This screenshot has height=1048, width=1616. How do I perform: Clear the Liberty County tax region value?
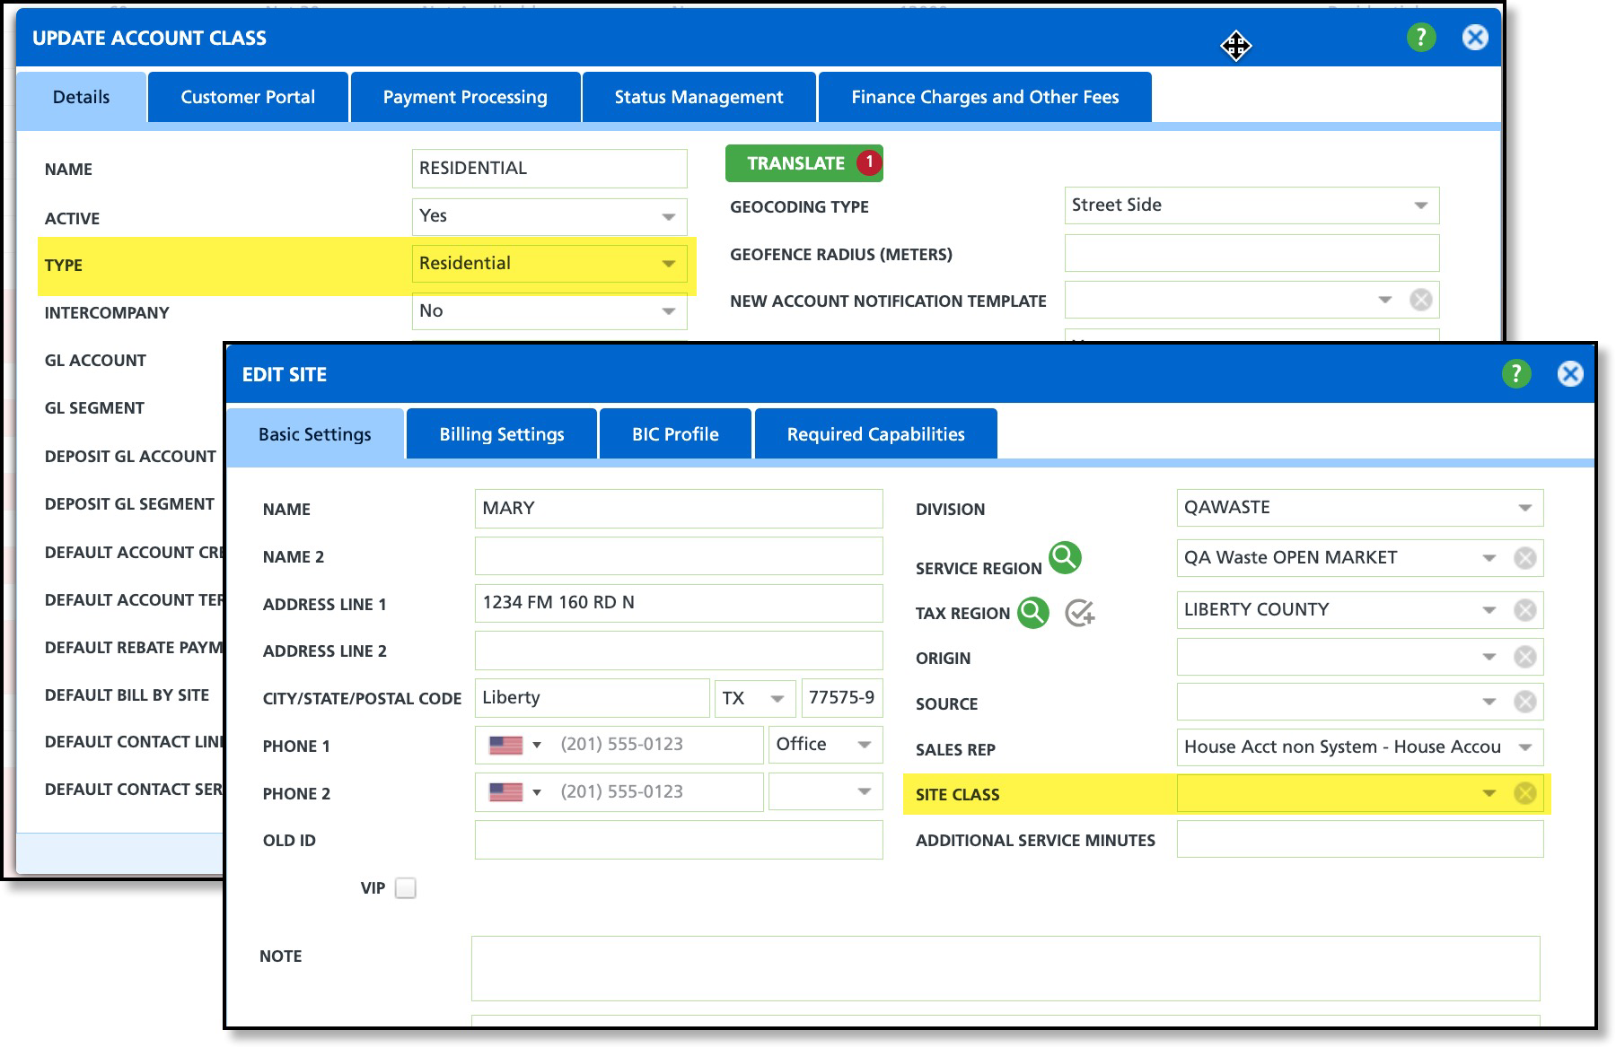(x=1524, y=610)
